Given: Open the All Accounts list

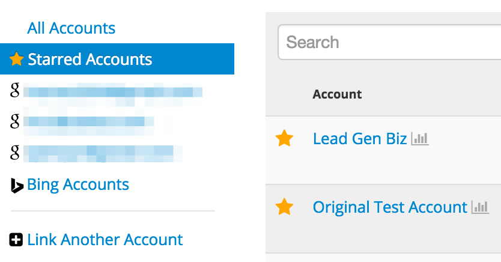Looking at the screenshot, I should tap(71, 28).
